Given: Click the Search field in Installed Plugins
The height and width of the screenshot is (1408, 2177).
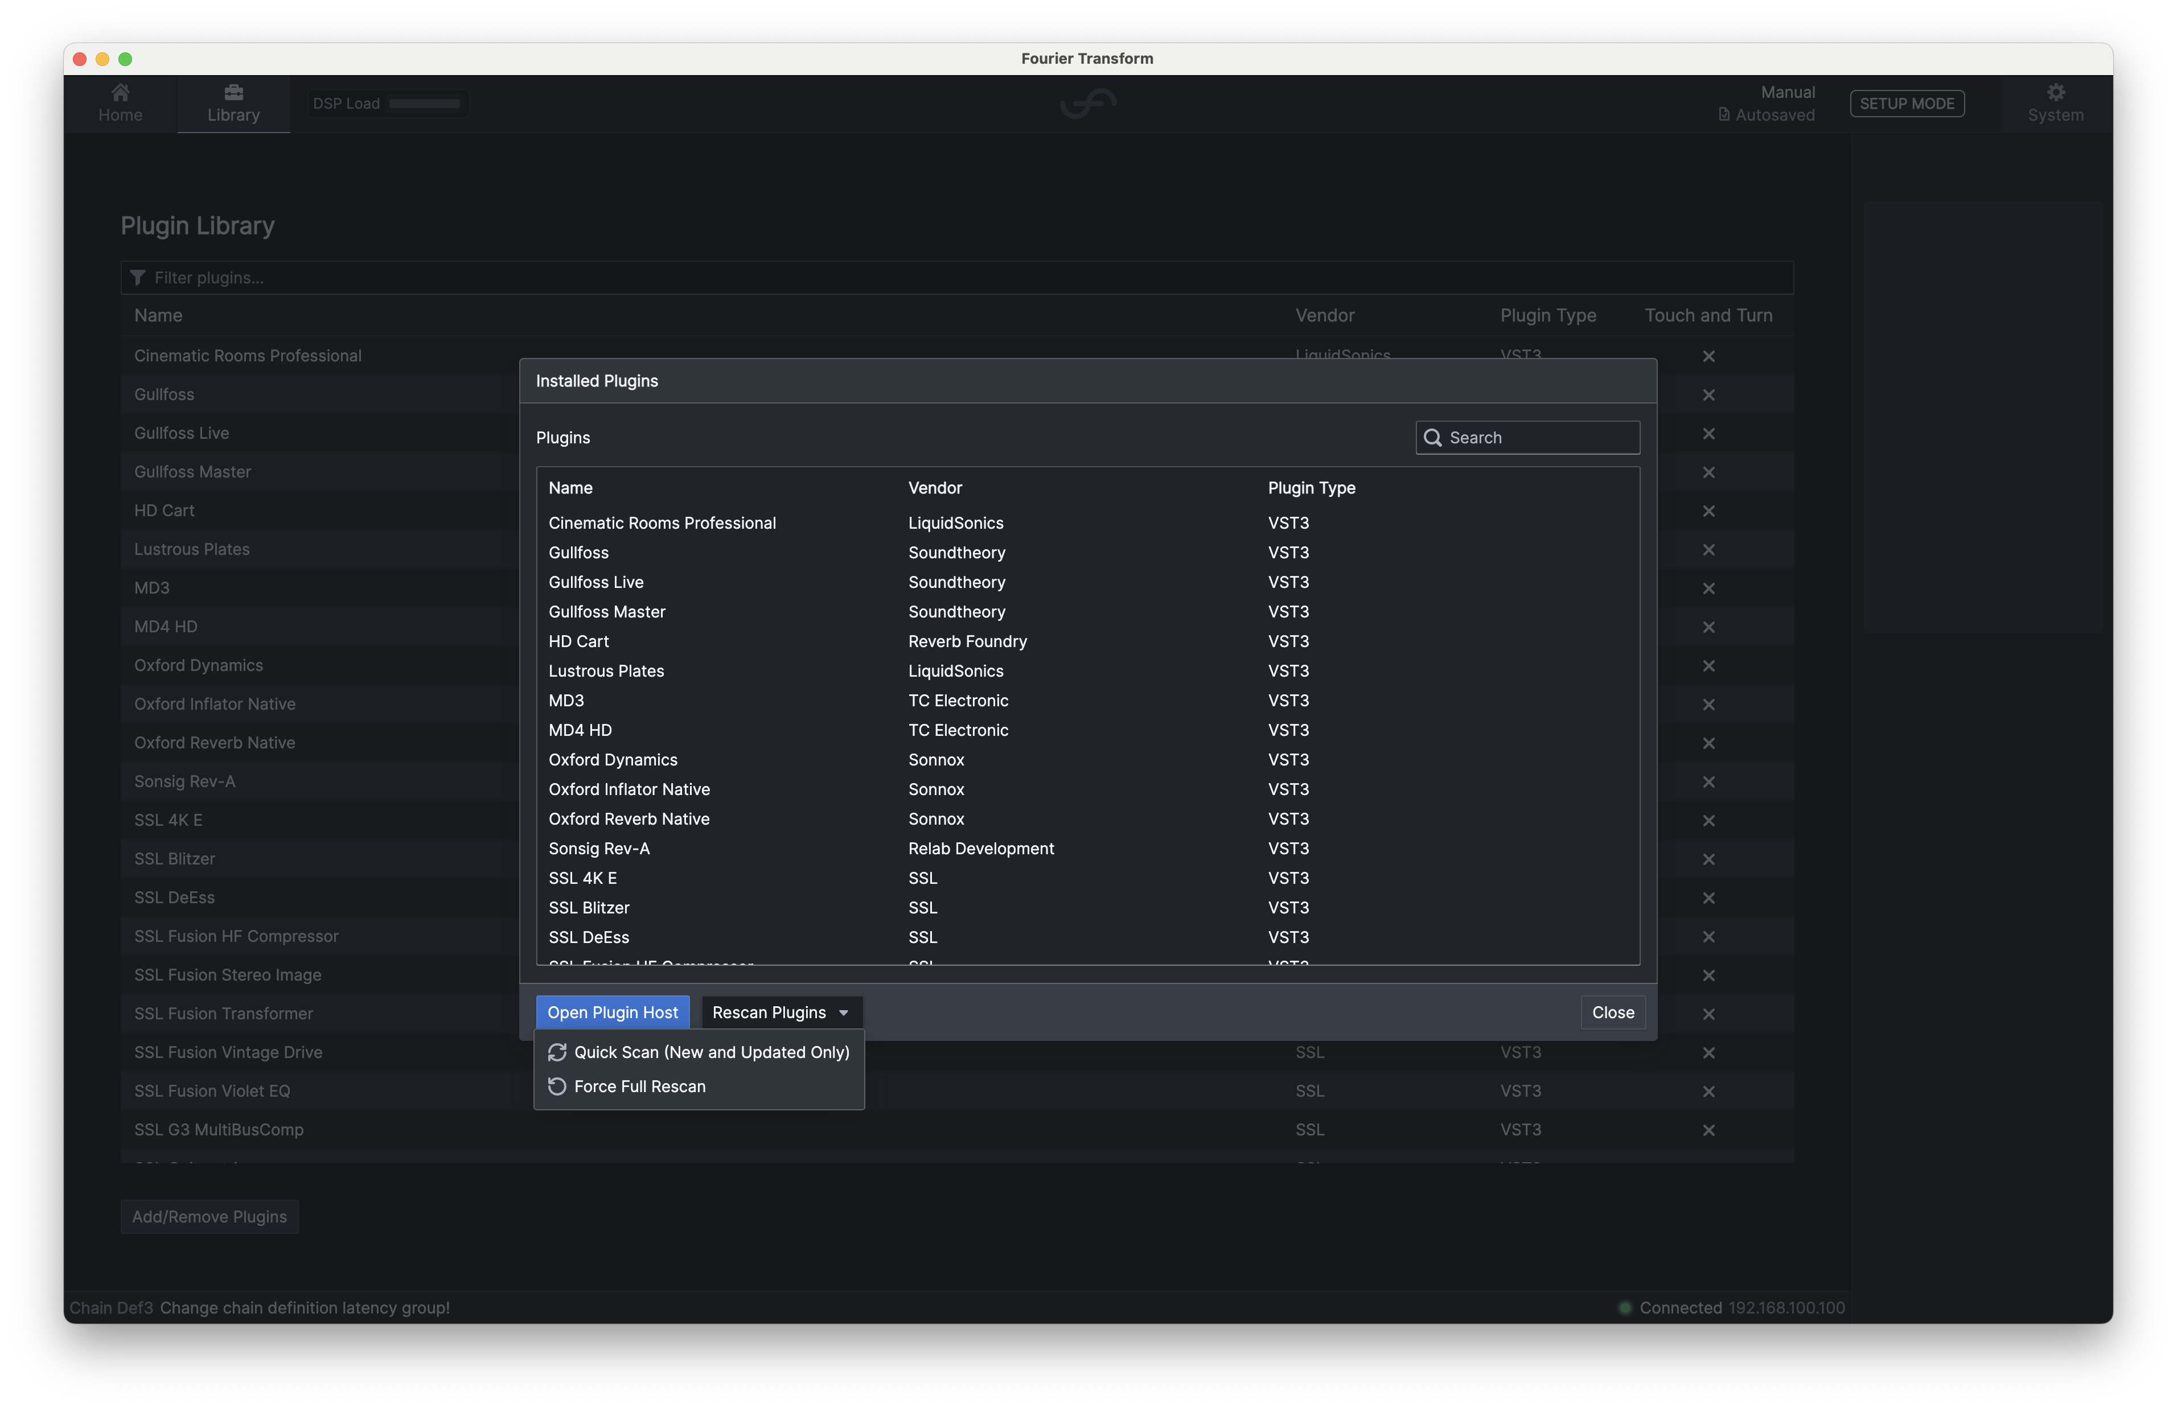Looking at the screenshot, I should 1527,437.
